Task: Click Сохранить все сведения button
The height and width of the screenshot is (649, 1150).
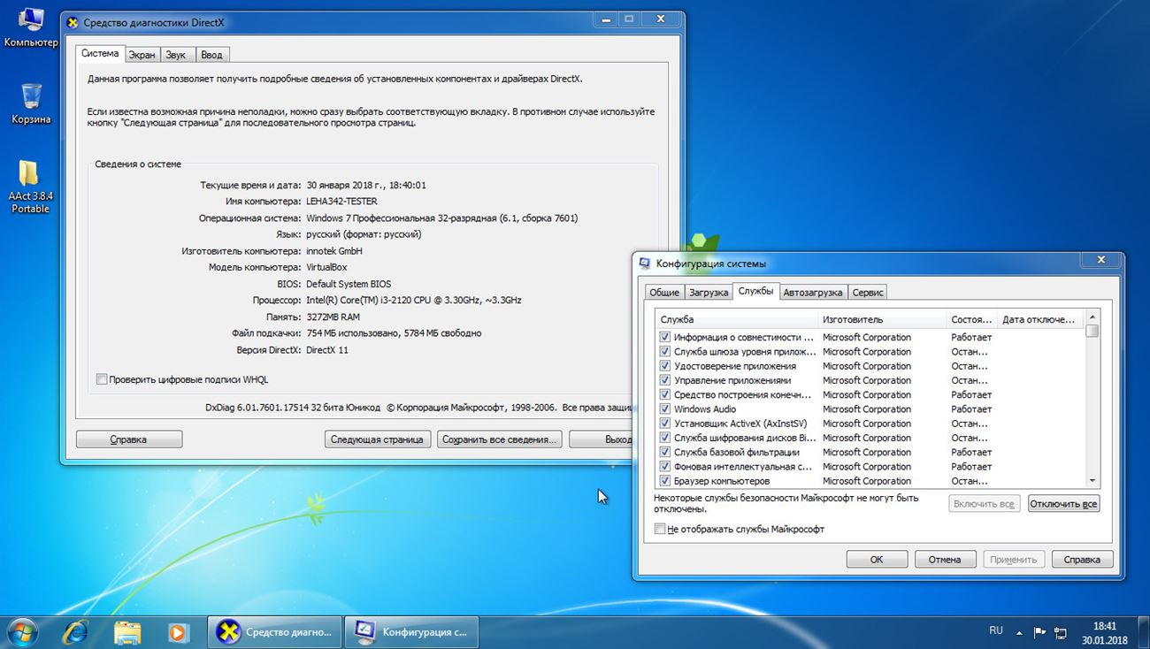Action: coord(500,439)
